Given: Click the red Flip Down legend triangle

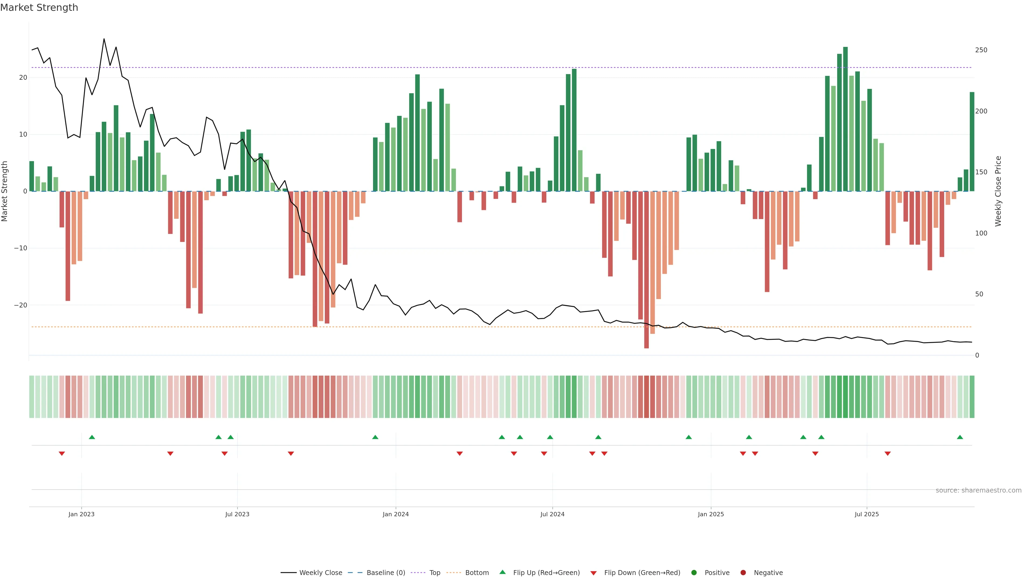Looking at the screenshot, I should pyautogui.click(x=594, y=573).
